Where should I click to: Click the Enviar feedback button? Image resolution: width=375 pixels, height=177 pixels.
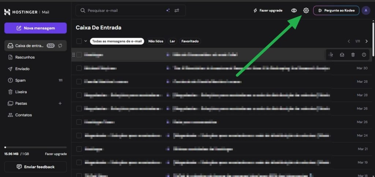pos(36,167)
